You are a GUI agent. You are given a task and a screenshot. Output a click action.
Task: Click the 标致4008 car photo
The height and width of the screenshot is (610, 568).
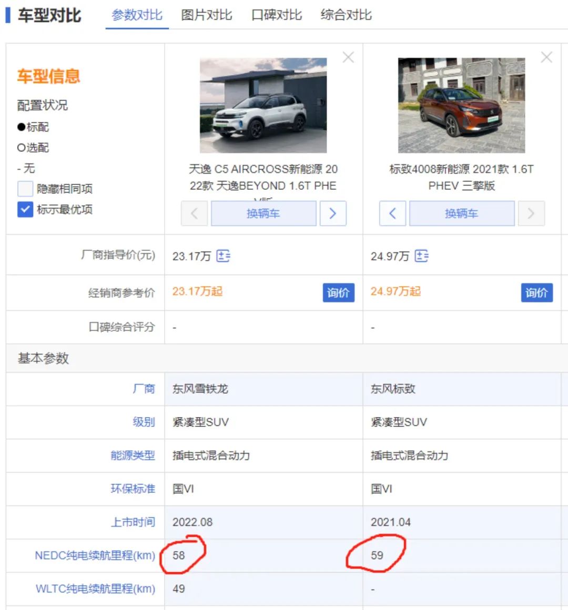[461, 105]
